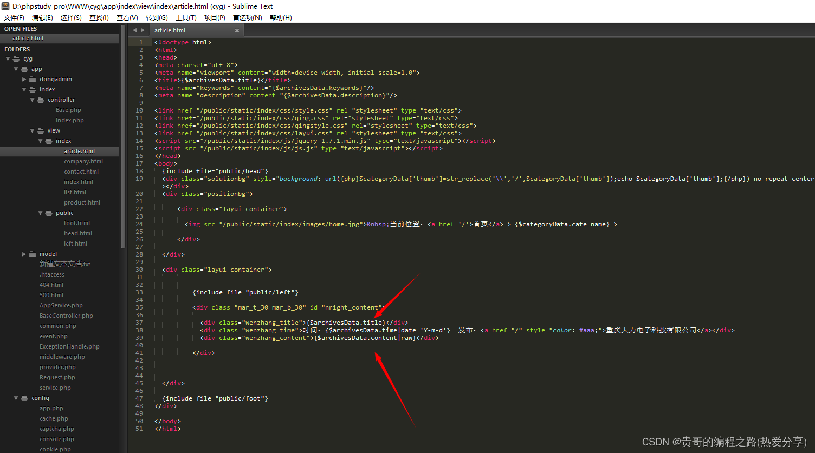Open the 转到(G) menu
Viewport: 815px width, 453px height.
(x=157, y=17)
